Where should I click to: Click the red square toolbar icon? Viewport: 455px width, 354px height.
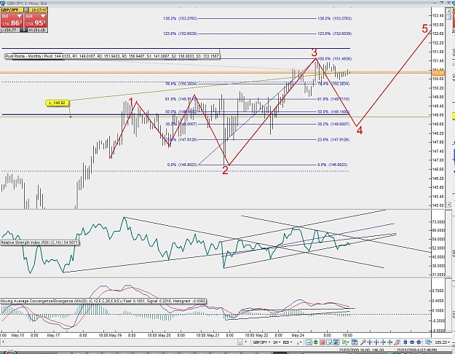[x=322, y=342]
